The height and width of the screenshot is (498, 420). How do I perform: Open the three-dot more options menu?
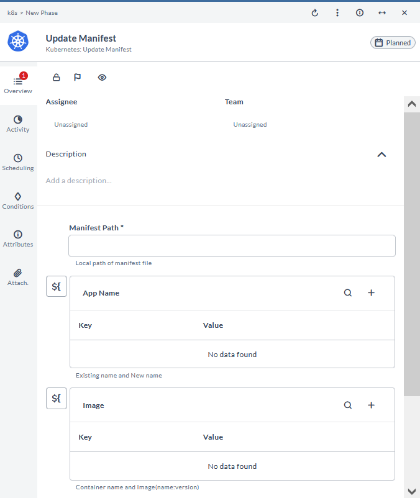point(337,12)
